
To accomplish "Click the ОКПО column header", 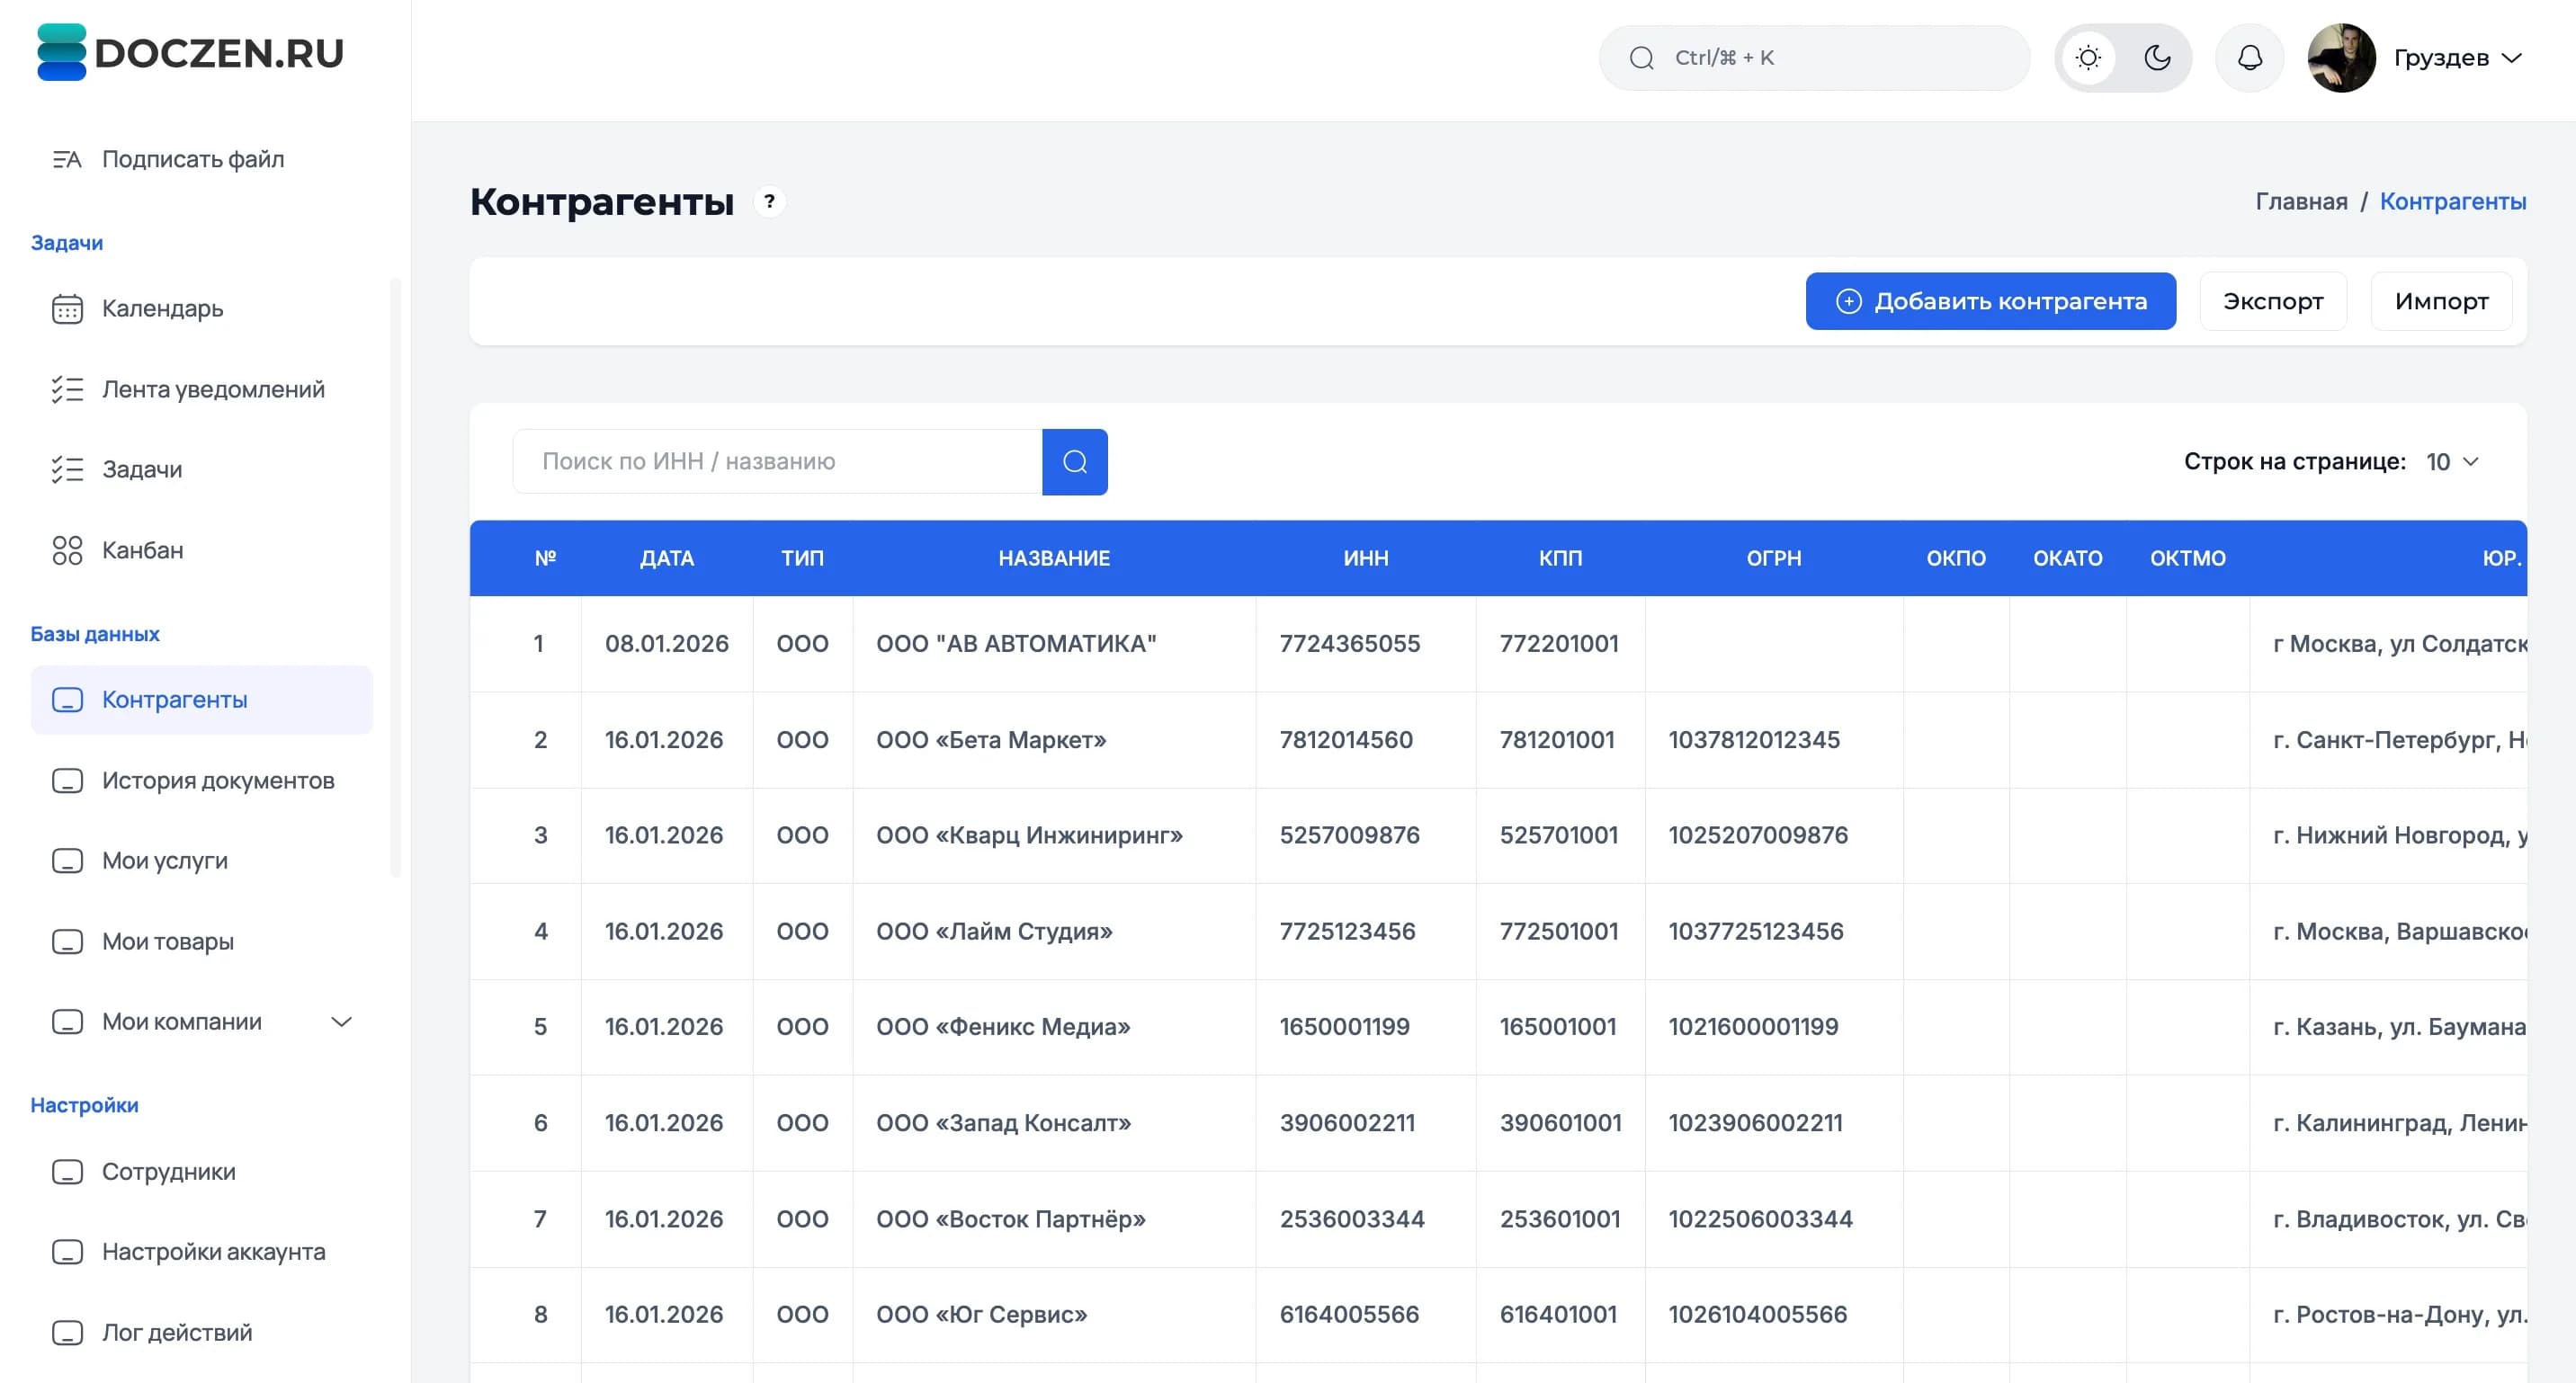I will [1956, 558].
